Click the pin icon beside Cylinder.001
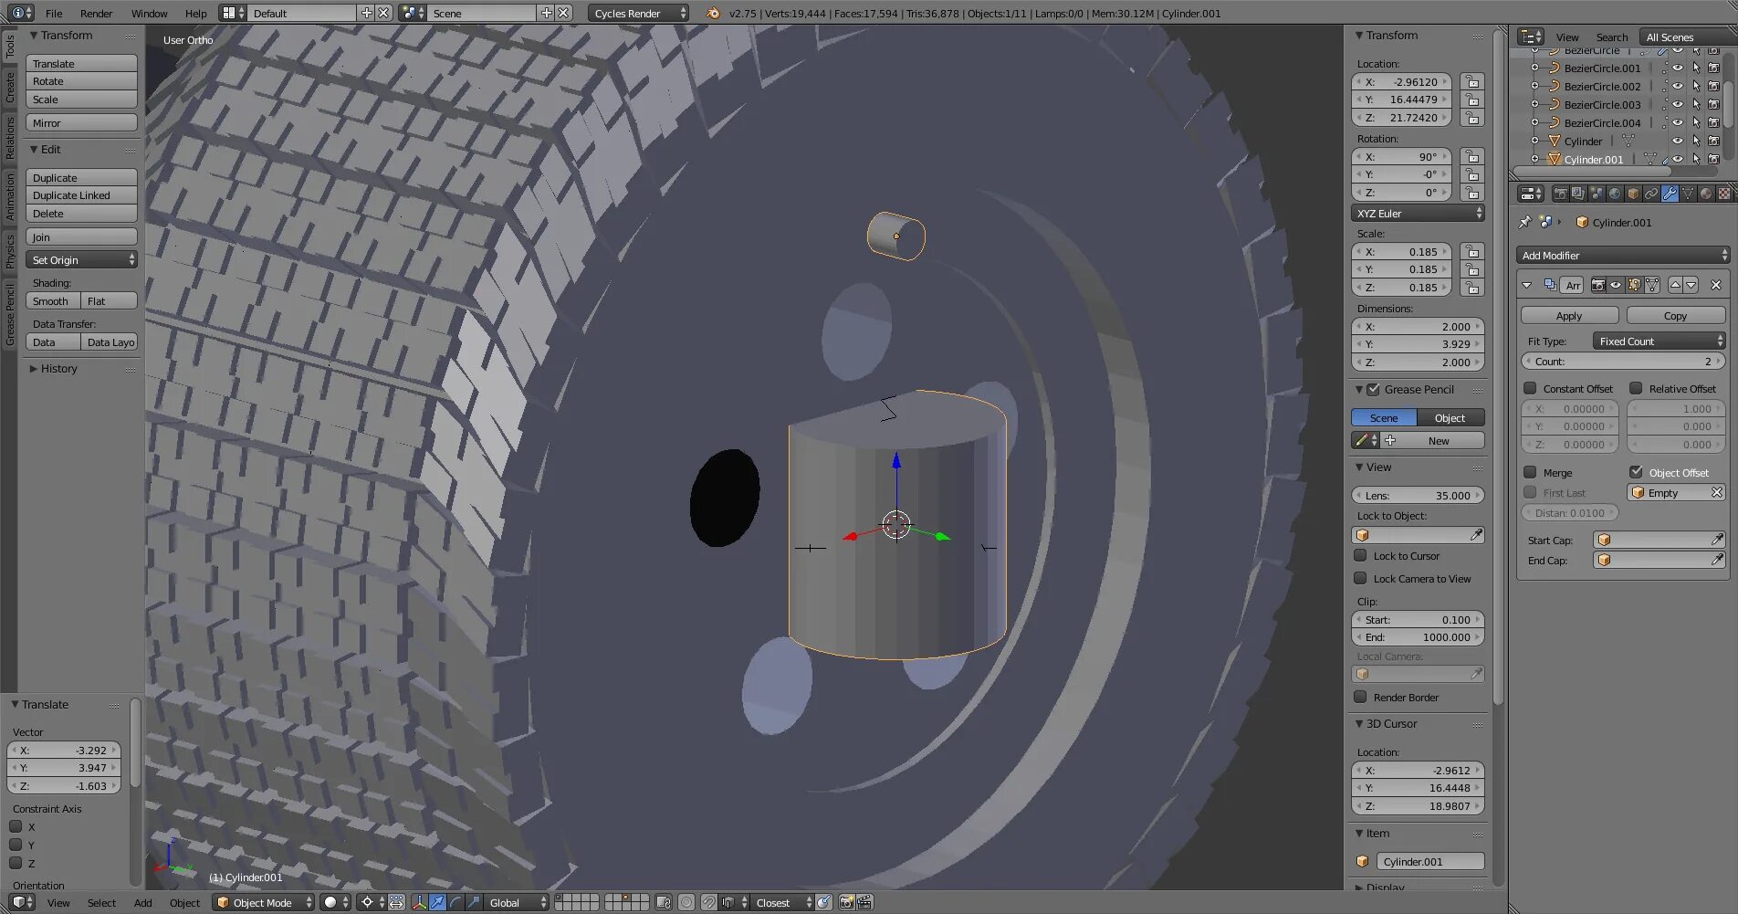This screenshot has height=914, width=1738. click(1524, 222)
